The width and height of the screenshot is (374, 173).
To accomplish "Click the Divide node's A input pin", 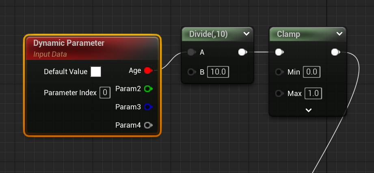I will click(x=191, y=52).
